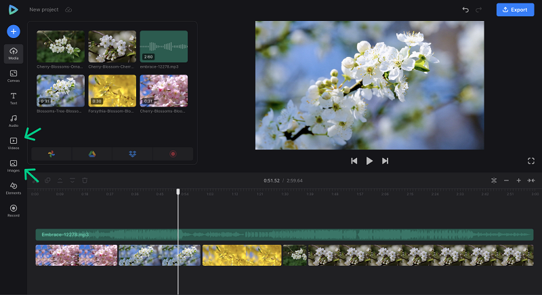Select the short green-background timeline clip
This screenshot has height=295, width=542.
(x=295, y=255)
